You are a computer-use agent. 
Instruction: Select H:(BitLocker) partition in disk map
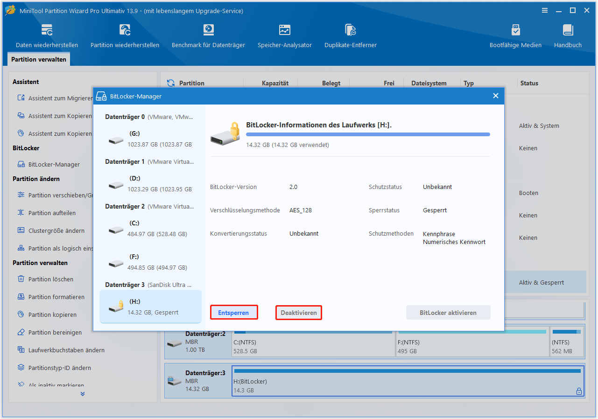click(x=408, y=381)
